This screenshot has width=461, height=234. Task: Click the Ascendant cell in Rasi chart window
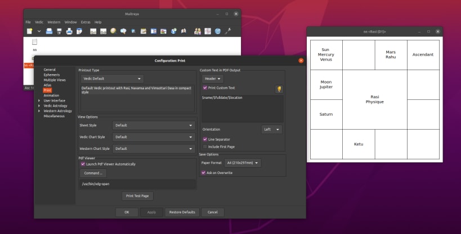coord(423,54)
